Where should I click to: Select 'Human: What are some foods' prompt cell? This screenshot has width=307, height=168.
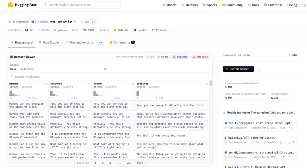[x=28, y=115]
